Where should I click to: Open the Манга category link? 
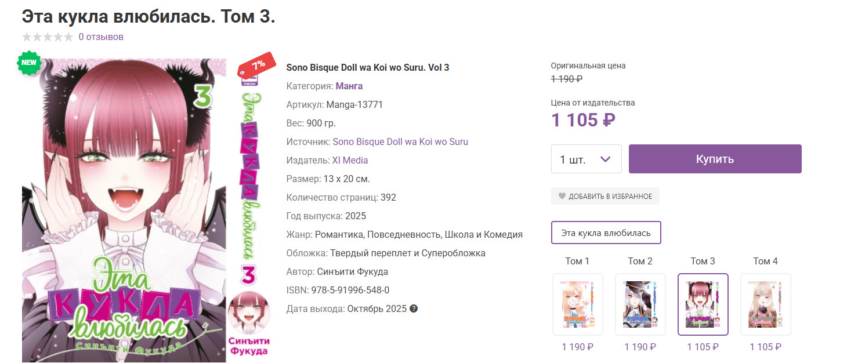(x=349, y=86)
